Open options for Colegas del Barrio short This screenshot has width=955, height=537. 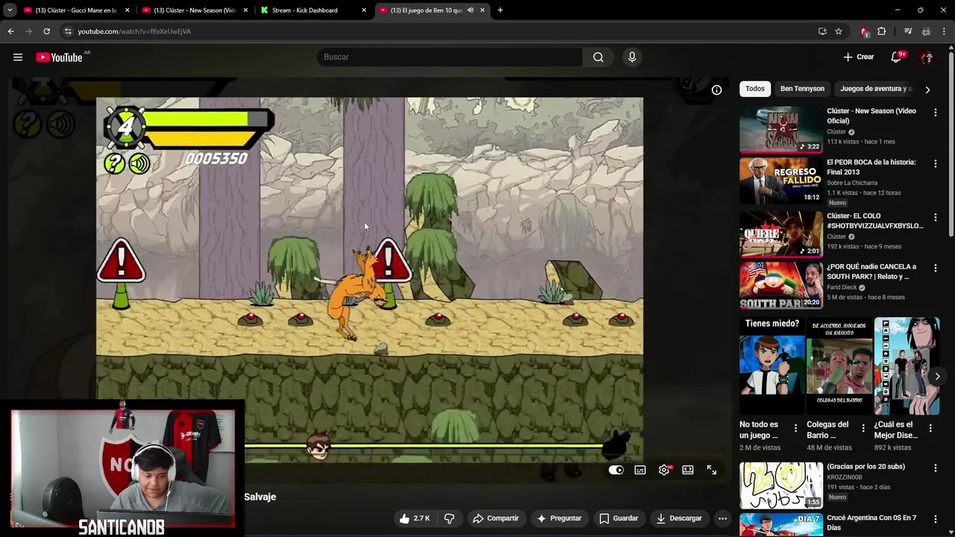(x=863, y=428)
